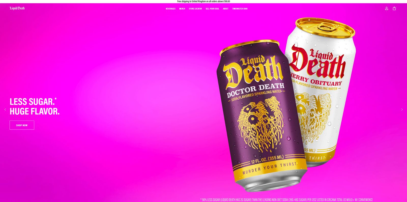Open the Beverages menu
Image resolution: width=407 pixels, height=202 pixels.
(170, 9)
